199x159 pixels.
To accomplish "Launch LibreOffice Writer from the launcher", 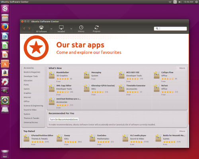I will [5, 36].
